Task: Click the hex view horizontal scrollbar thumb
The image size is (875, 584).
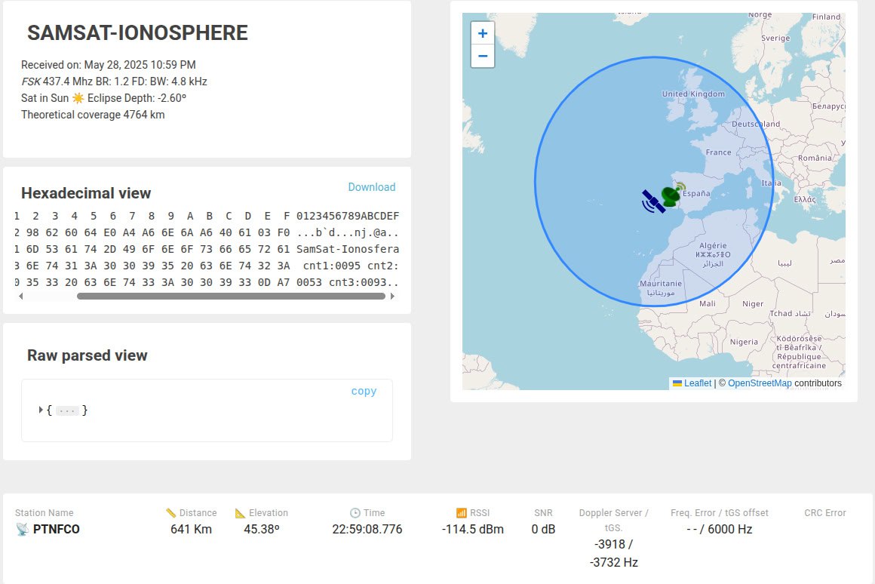Action: tap(231, 297)
